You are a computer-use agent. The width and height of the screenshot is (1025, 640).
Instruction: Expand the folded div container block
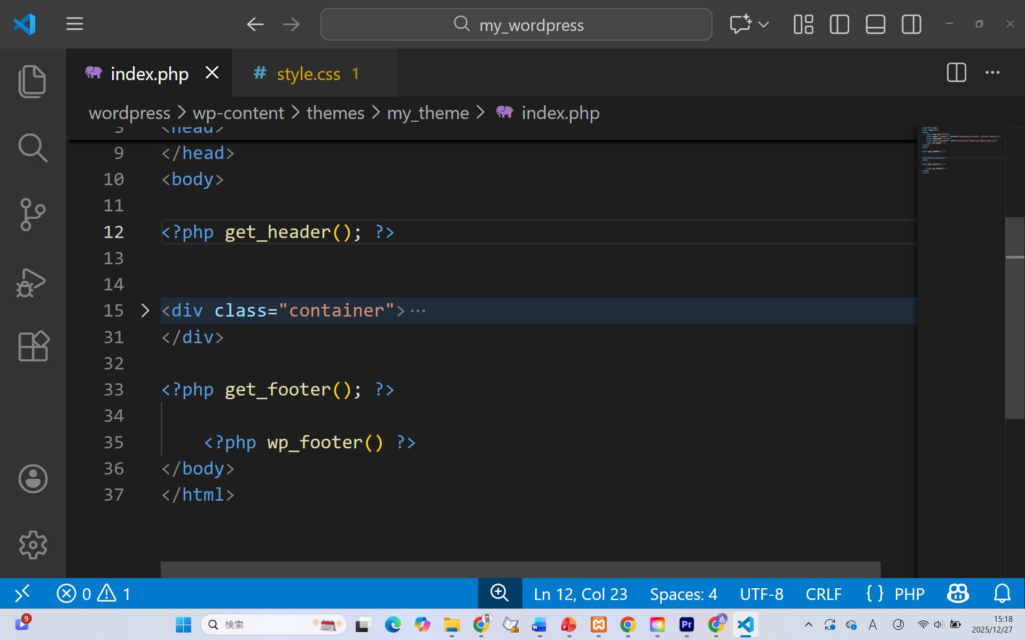coord(144,310)
